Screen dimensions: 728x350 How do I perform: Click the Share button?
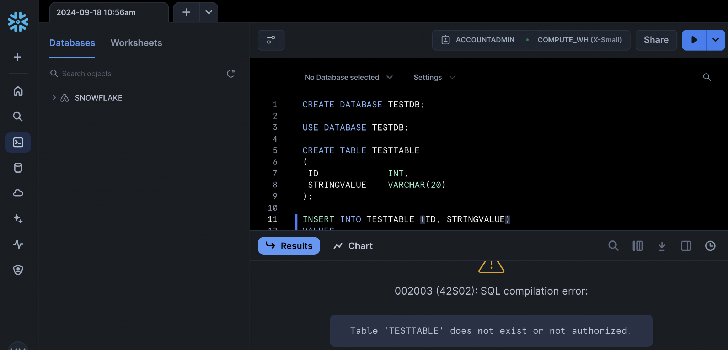tap(656, 40)
